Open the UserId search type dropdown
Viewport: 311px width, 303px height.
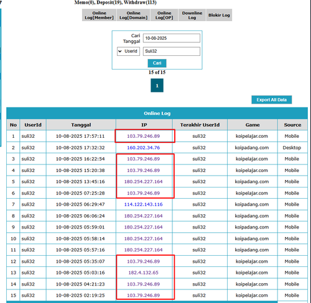tap(128, 51)
